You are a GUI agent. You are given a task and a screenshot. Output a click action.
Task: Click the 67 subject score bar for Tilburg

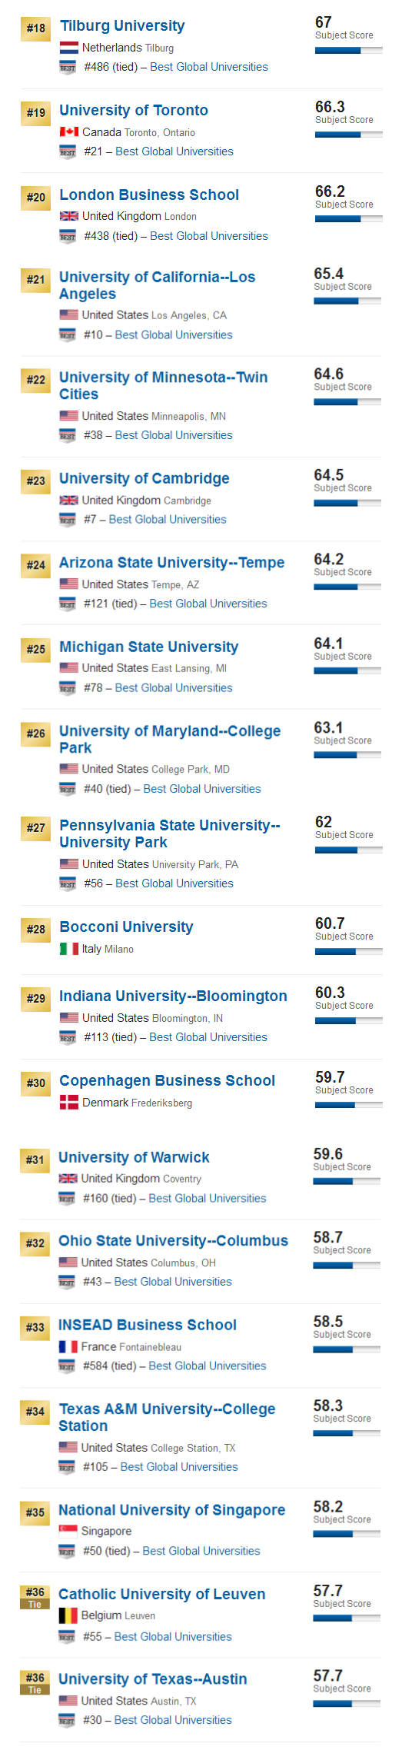(x=348, y=51)
